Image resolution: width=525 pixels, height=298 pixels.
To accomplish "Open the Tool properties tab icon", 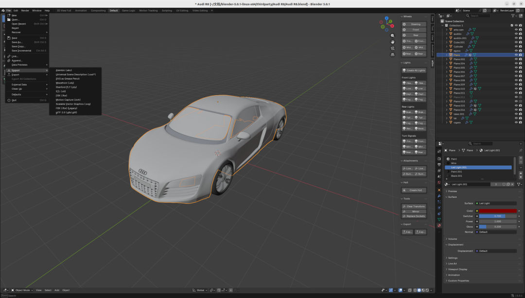I will click(x=439, y=151).
